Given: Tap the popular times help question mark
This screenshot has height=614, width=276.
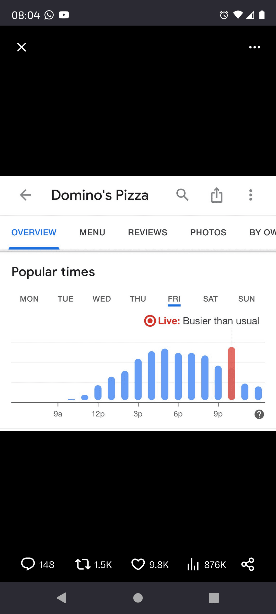Looking at the screenshot, I should [259, 414].
